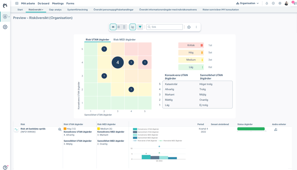297x170 pixels.
Task: Sort by the Period column header
Action: tap(201, 124)
